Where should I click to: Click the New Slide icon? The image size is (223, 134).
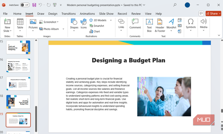pyautogui.click(x=7, y=22)
